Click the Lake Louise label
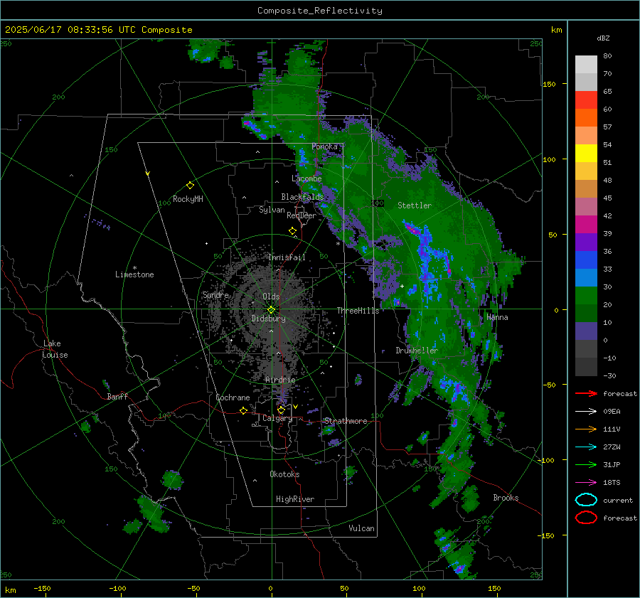 55,349
